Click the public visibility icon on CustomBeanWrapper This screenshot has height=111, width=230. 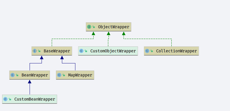(10, 99)
